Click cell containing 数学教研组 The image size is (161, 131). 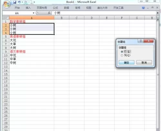point(32,22)
